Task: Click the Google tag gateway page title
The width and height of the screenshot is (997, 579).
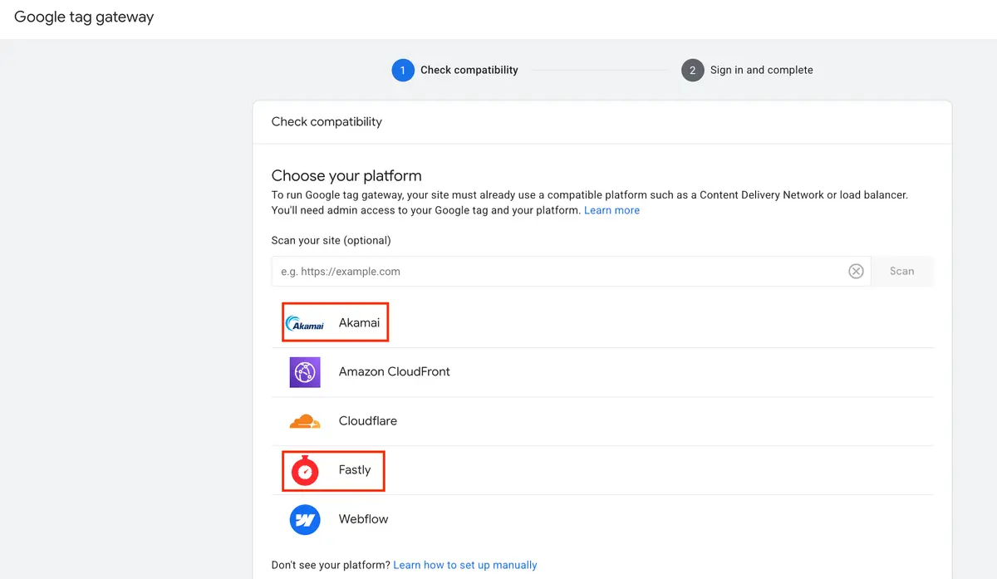Action: coord(84,17)
